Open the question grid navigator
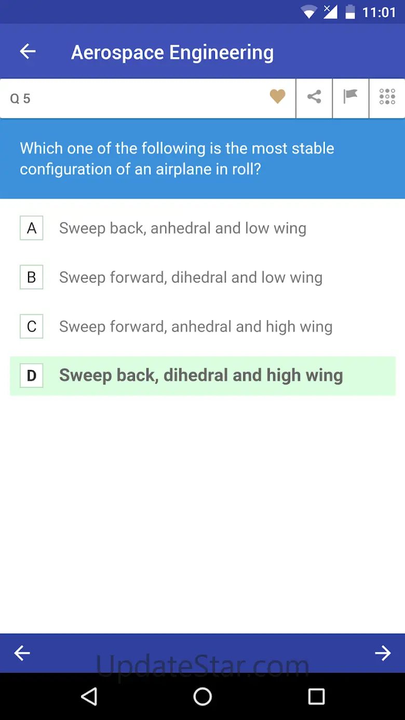This screenshot has width=405, height=720. pyautogui.click(x=387, y=97)
